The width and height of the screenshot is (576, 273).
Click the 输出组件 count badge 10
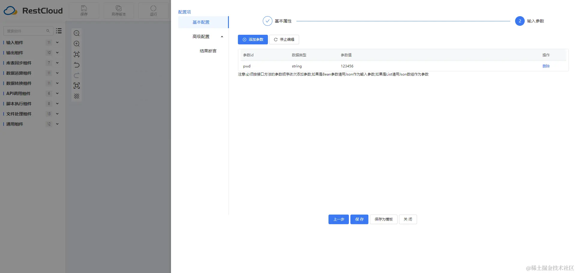point(49,53)
